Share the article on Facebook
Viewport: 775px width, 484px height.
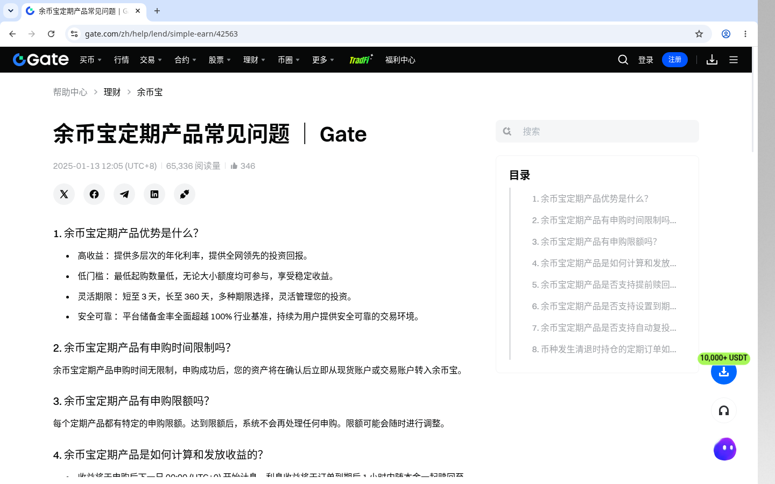[94, 194]
